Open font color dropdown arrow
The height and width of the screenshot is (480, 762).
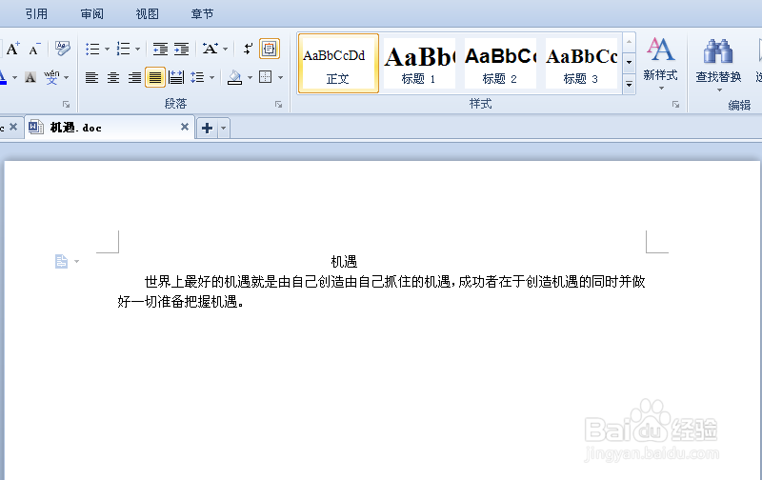click(14, 78)
